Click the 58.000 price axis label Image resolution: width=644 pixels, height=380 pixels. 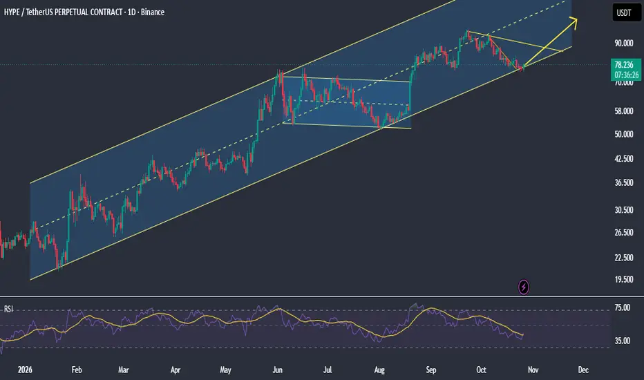[623, 111]
